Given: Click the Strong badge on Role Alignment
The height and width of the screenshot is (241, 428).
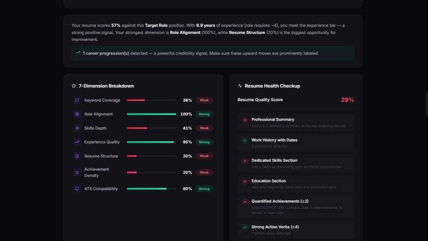Looking at the screenshot, I should click(204, 114).
